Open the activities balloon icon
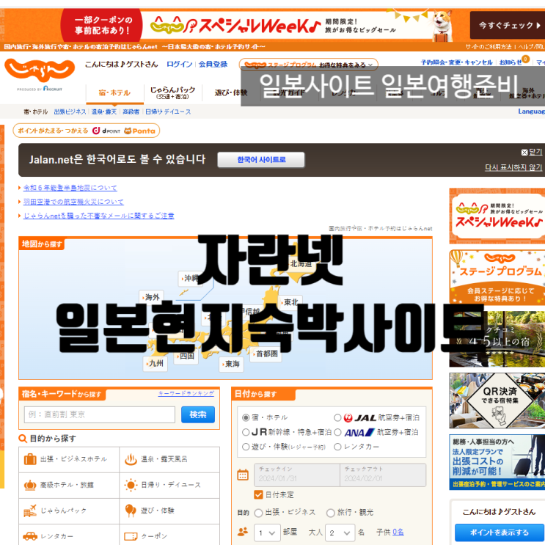 131,511
